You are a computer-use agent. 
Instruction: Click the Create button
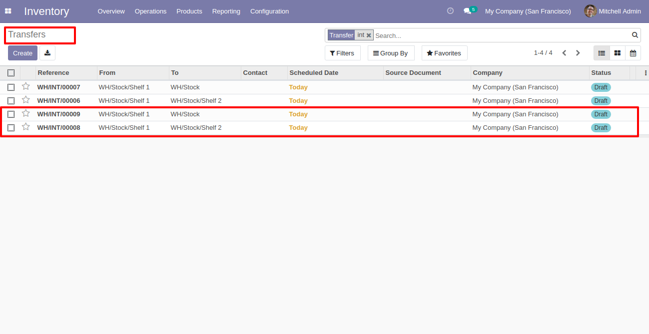[22, 53]
